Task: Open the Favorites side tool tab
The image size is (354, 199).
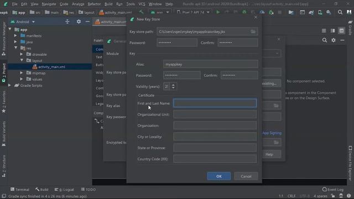Action: click(x=4, y=101)
